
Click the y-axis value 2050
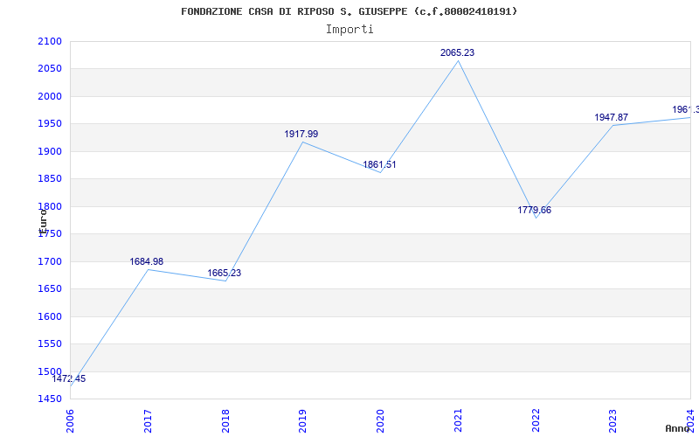(x=50, y=69)
